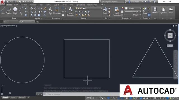179x100 pixels.
Task: Open the Manage ribbon tab
Action: coord(48,5)
